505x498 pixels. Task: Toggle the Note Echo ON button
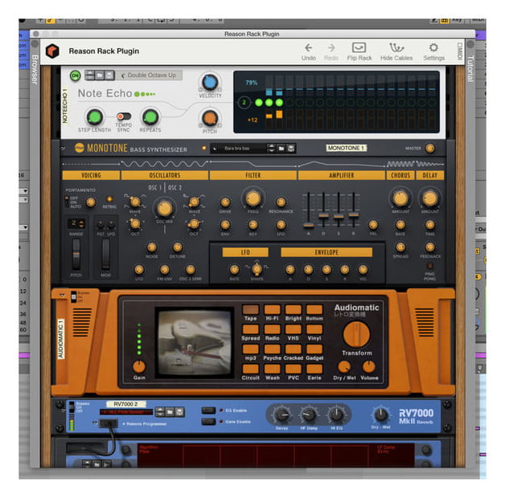click(x=75, y=76)
